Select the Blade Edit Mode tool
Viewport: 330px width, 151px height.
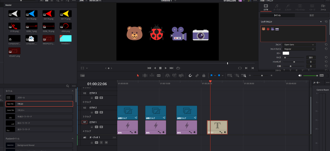point(159,75)
